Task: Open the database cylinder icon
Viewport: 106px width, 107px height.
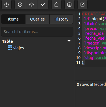Action: pyautogui.click(x=69, y=5)
